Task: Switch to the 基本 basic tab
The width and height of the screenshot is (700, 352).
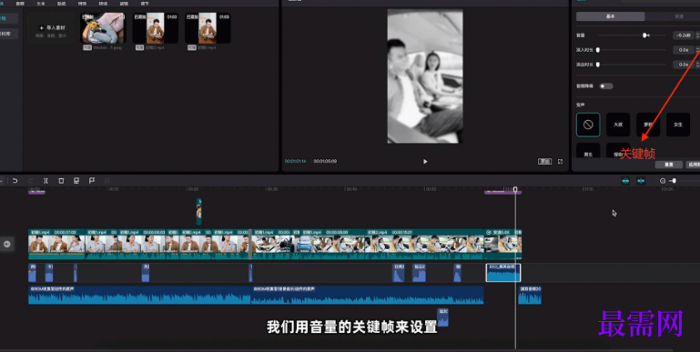Action: pyautogui.click(x=610, y=16)
